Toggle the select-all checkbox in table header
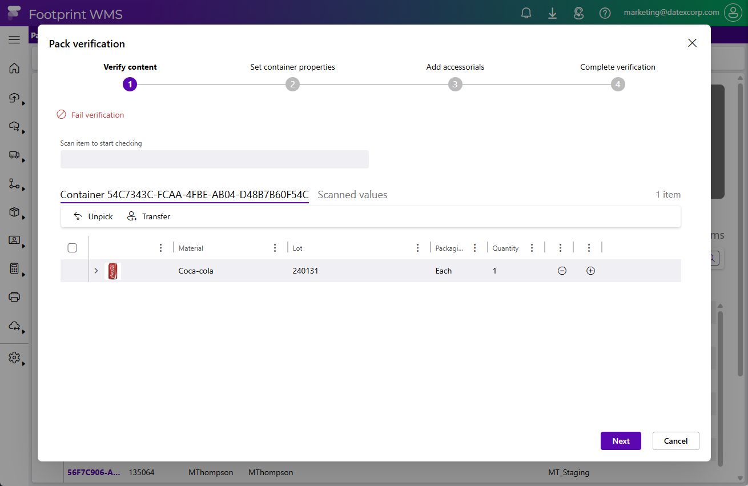The image size is (748, 486). (x=73, y=248)
